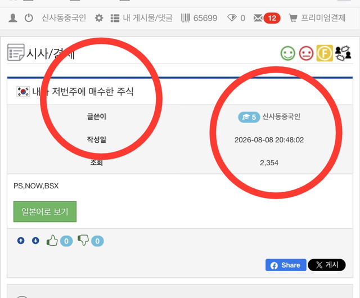The image size is (360, 298).
Task: Click the 글쓴이 label
Action: click(x=96, y=116)
